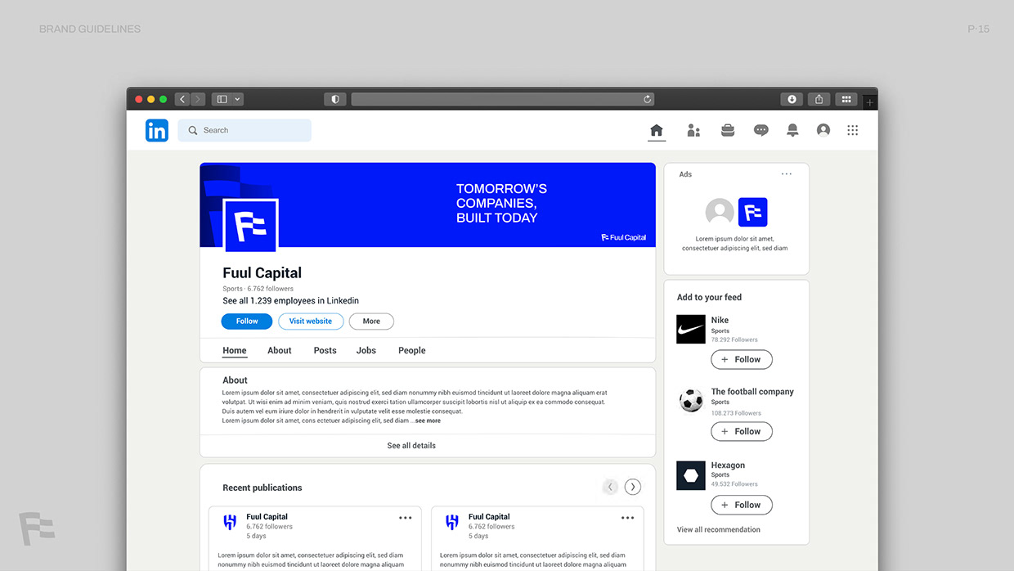Expand the Safari sidebar dropdown chevron
The image size is (1014, 571).
pyautogui.click(x=236, y=98)
